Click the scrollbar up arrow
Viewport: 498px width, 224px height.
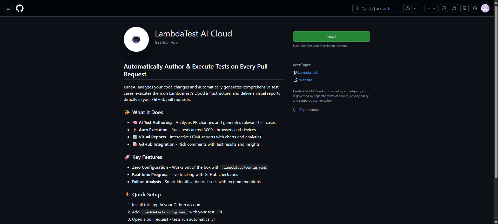pos(496,2)
